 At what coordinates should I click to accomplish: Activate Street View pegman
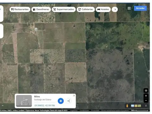pos(127,106)
